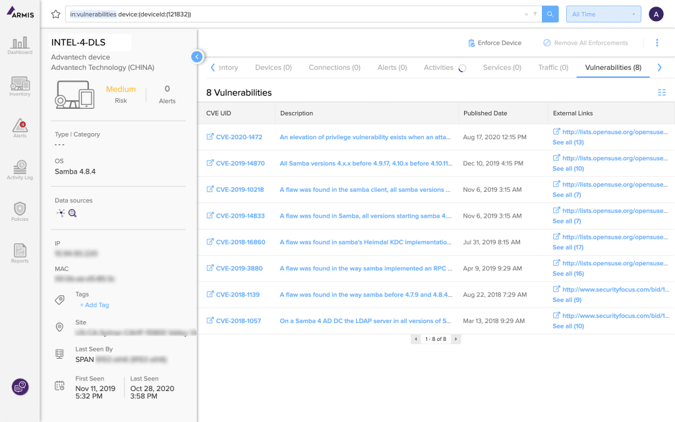Favorite this search with the star icon
Image resolution: width=675 pixels, height=422 pixels.
(55, 15)
